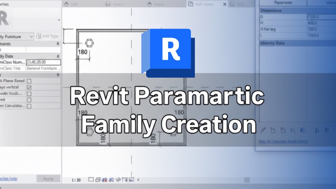Click the move parameter up icon

point(293,130)
